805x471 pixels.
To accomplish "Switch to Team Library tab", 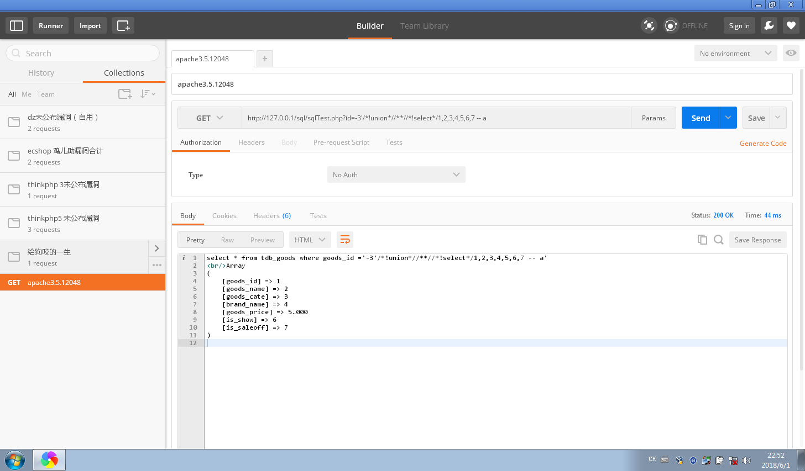I will coord(425,26).
